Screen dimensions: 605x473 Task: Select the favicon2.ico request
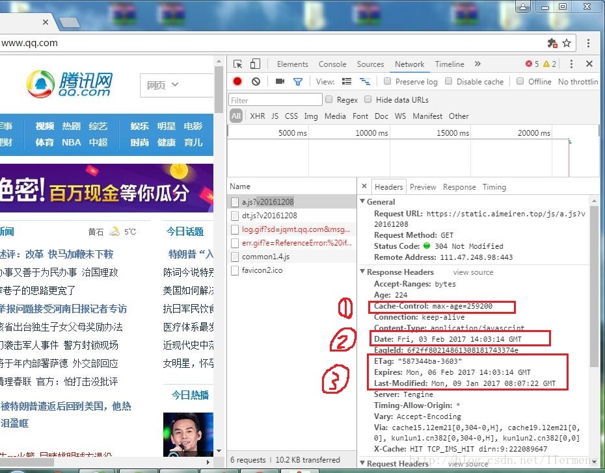[x=292, y=270]
